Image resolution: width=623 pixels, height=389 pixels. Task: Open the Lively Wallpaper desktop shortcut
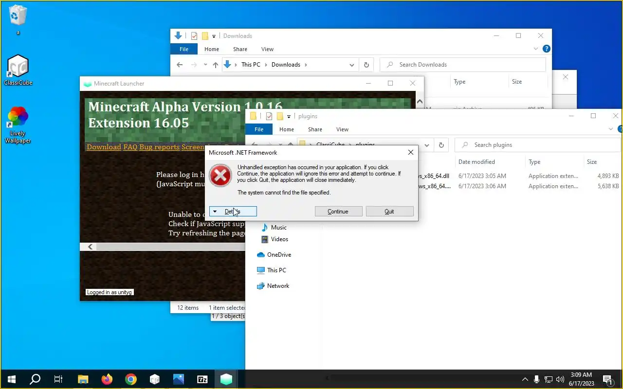pyautogui.click(x=18, y=125)
